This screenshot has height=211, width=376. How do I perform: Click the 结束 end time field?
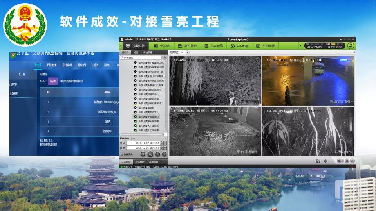[x=143, y=148]
